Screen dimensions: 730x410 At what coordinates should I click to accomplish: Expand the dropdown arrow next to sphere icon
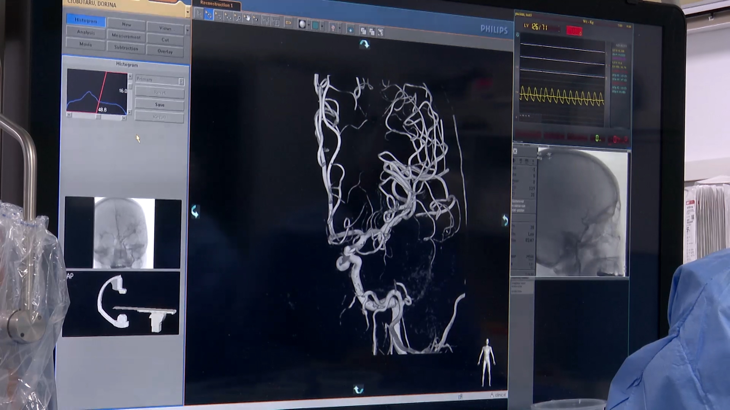309,25
